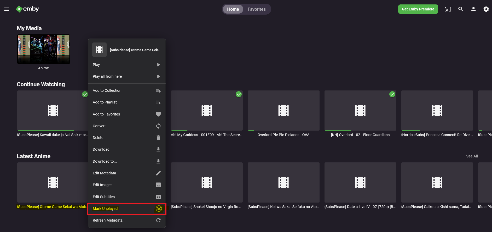Open the See All link for Latest Anime
The image size is (492, 232).
tap(472, 156)
